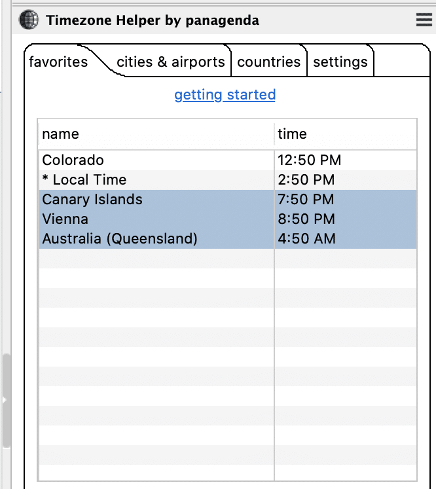
Task: Open the cities & airports tab
Action: (170, 62)
